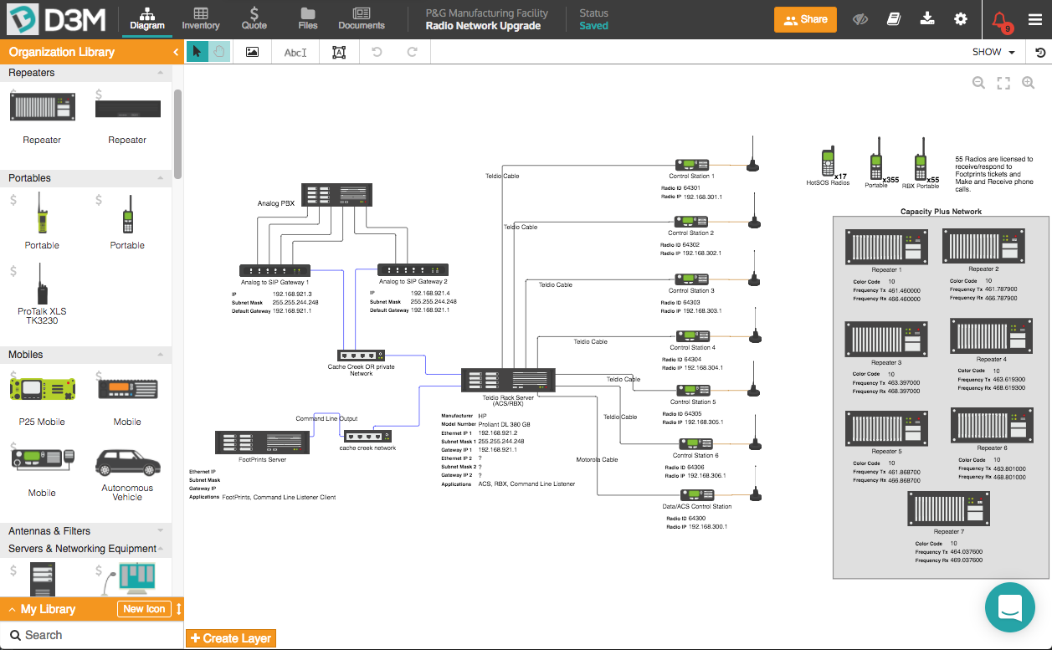1052x650 pixels.
Task: Click the Capacity Plus Network heading
Action: [941, 212]
